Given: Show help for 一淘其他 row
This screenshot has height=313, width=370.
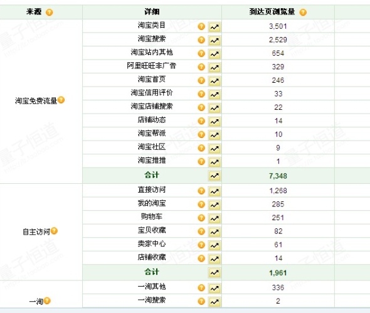Looking at the screenshot, I should click(x=201, y=287).
